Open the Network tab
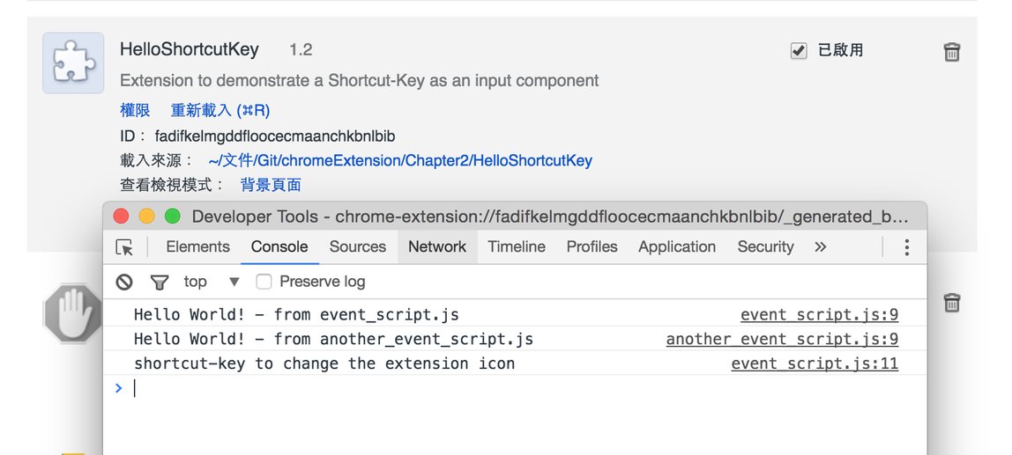1012x455 pixels. [x=437, y=246]
